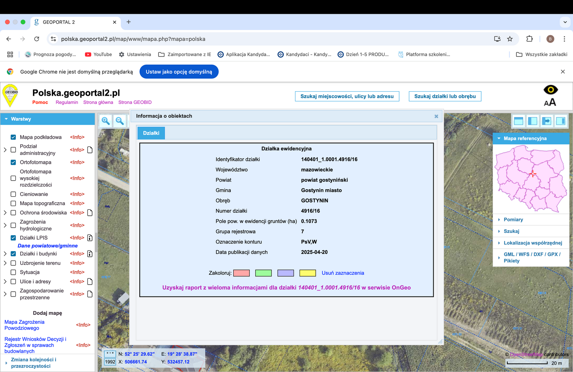
Task: Bookmark this page with the star icon
Action: point(510,39)
